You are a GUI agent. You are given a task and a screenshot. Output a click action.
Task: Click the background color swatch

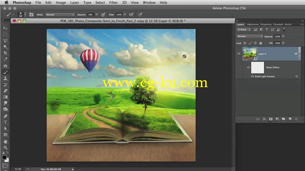tap(7, 160)
